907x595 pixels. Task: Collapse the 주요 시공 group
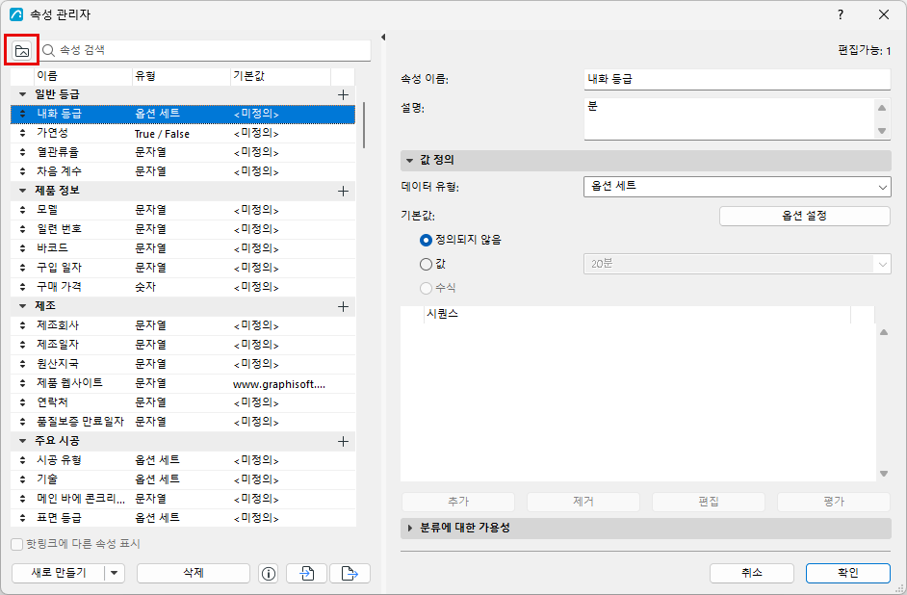[x=22, y=441]
